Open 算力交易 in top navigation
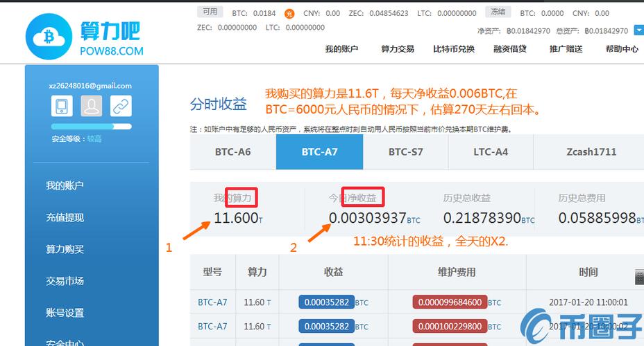The height and width of the screenshot is (346, 644). 397,49
